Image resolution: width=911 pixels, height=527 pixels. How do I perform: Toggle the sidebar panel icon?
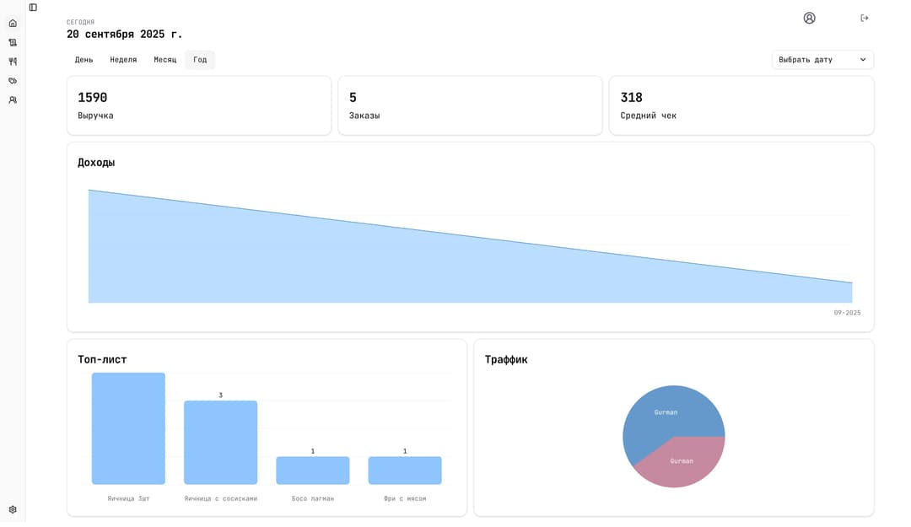click(33, 8)
